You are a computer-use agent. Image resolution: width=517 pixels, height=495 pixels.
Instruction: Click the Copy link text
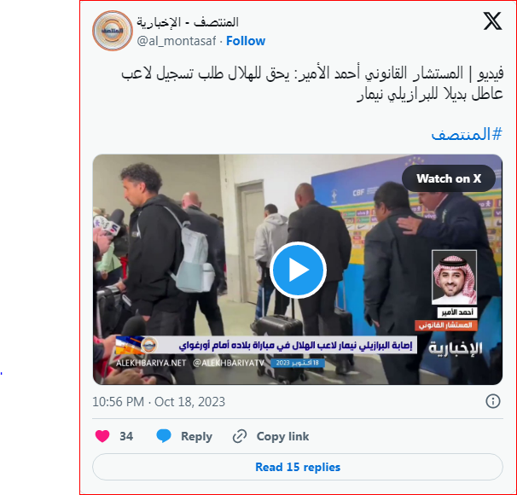coord(282,436)
